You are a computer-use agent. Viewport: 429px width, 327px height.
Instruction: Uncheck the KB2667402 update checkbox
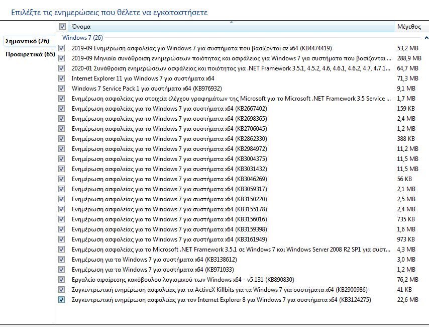click(62, 109)
